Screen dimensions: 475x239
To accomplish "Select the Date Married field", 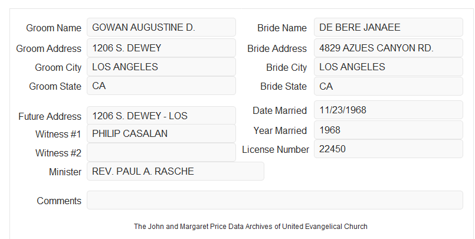I will [x=388, y=110].
